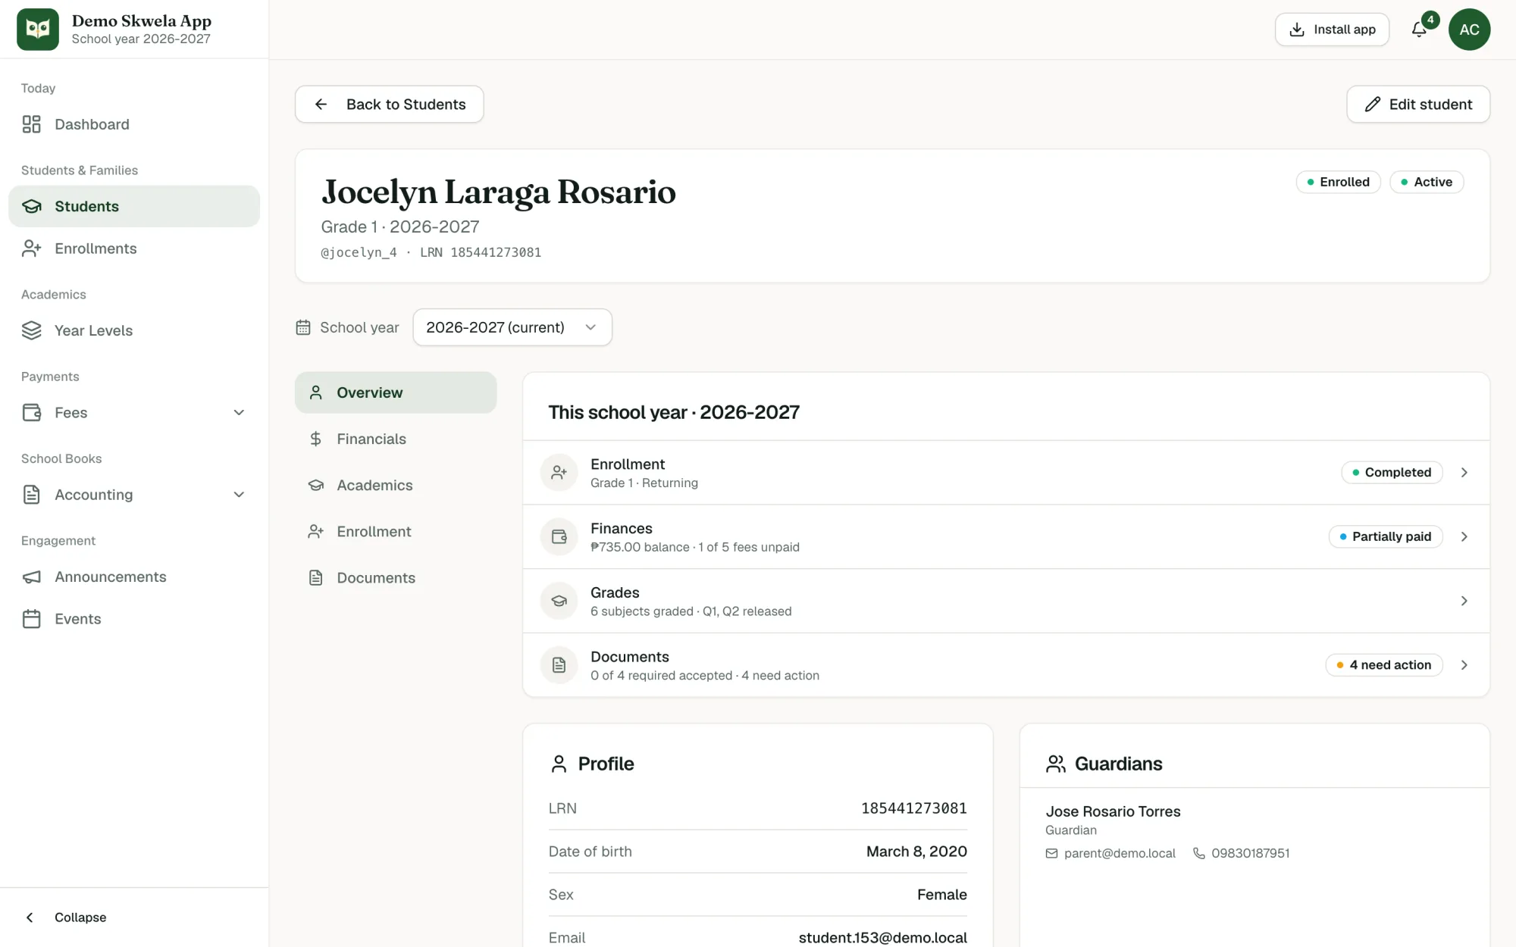Viewport: 1516px width, 947px height.
Task: Click the Skwela owl logo icon
Action: coord(38,30)
